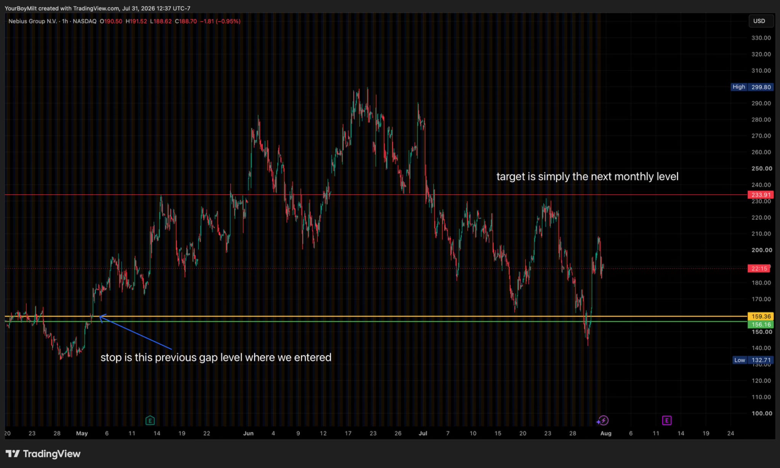This screenshot has height=468, width=780.
Task: Click 200.00 on the price axis
Action: click(762, 250)
